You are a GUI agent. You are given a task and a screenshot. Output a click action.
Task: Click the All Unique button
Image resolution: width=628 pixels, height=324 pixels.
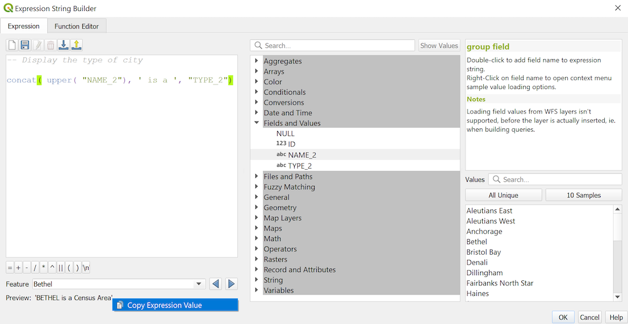click(x=504, y=195)
